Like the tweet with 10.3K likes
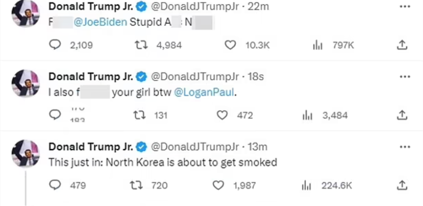This screenshot has height=206, width=423. click(230, 45)
